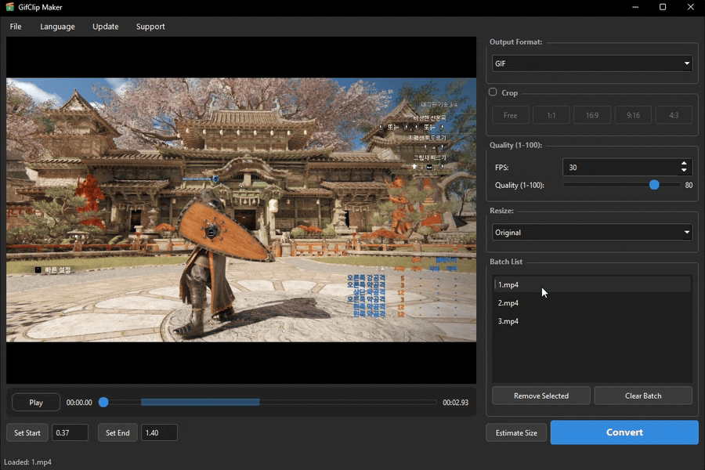Viewport: 705px width, 470px height.
Task: Select the 1:1 crop ratio
Action: pyautogui.click(x=551, y=115)
